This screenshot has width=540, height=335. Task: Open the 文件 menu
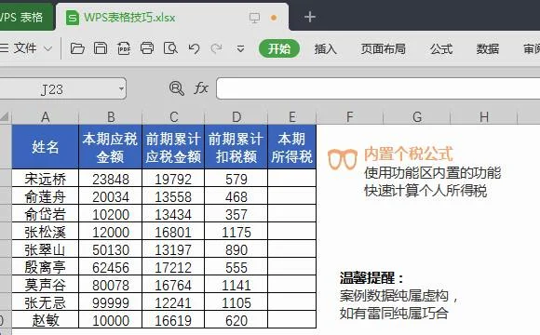point(25,48)
